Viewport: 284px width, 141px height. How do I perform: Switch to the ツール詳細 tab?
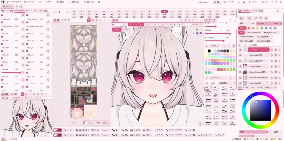coord(9,11)
